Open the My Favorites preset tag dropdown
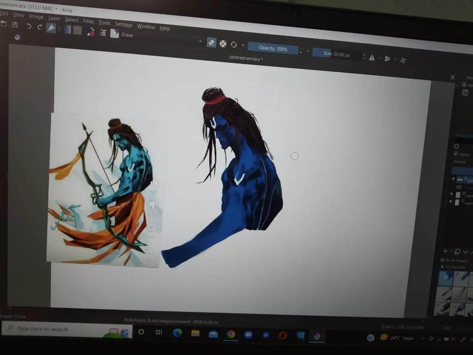 [453, 267]
